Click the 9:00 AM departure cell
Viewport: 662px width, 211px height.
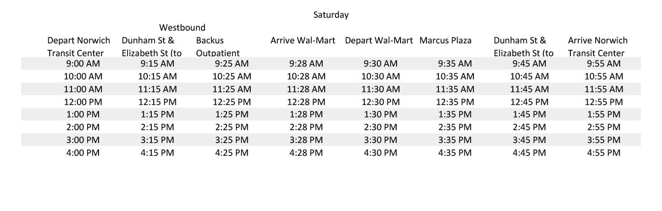click(x=83, y=64)
